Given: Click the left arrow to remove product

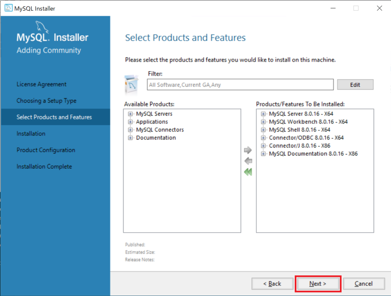Looking at the screenshot, I should pyautogui.click(x=248, y=161).
